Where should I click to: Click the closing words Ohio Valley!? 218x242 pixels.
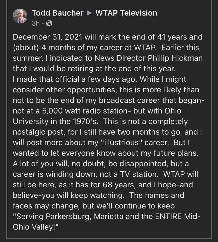[36, 227]
